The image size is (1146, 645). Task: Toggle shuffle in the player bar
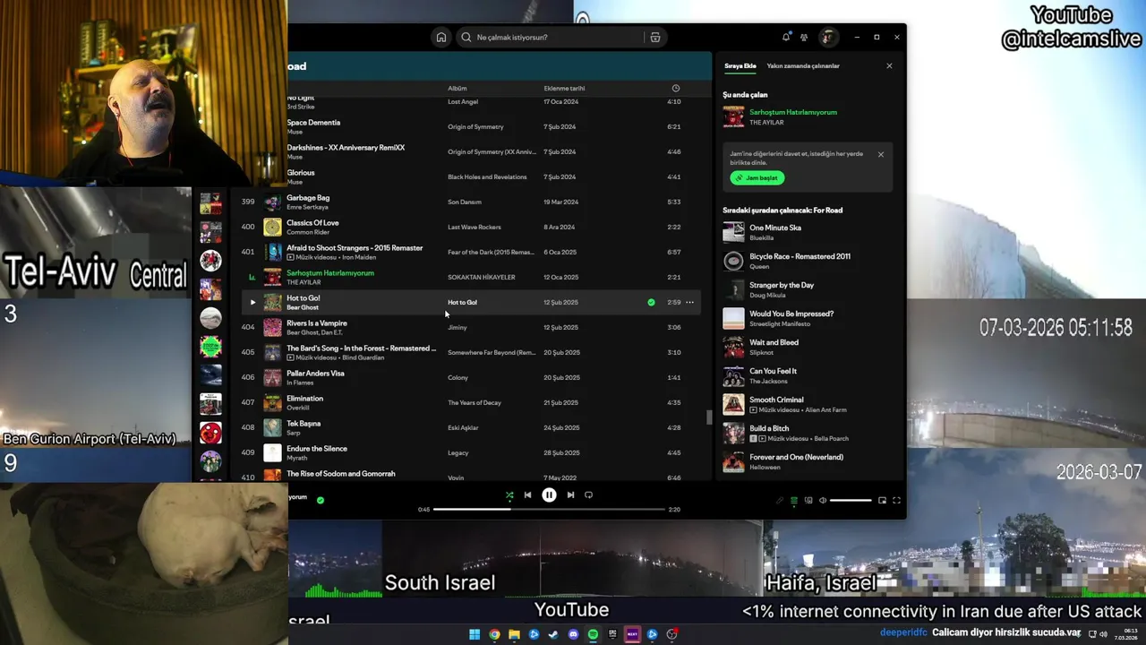509,494
